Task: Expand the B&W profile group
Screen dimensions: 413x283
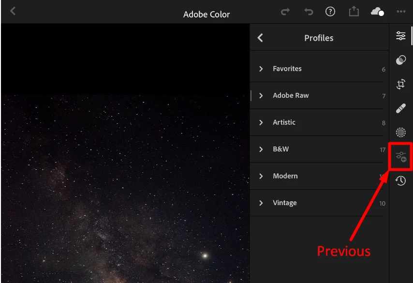Action: point(261,149)
